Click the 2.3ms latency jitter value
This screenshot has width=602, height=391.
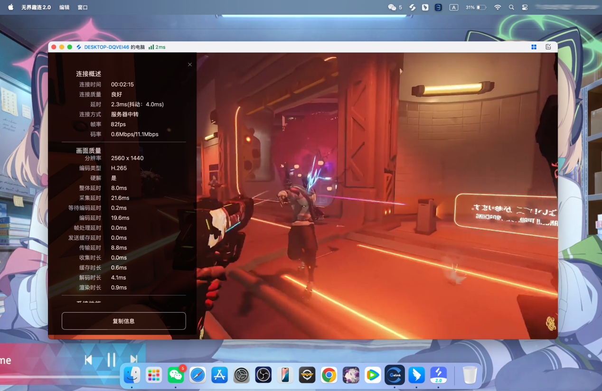pos(137,104)
